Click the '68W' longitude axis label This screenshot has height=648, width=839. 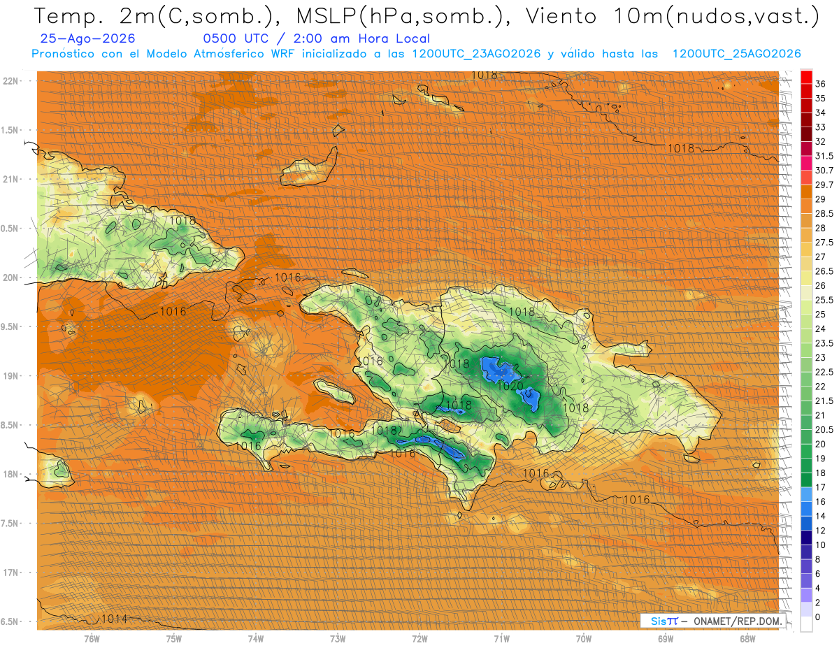[x=747, y=638]
